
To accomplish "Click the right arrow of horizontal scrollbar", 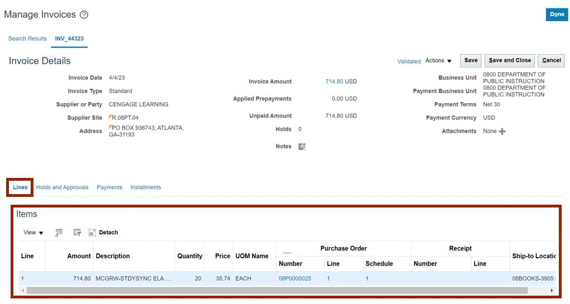I will [x=552, y=291].
